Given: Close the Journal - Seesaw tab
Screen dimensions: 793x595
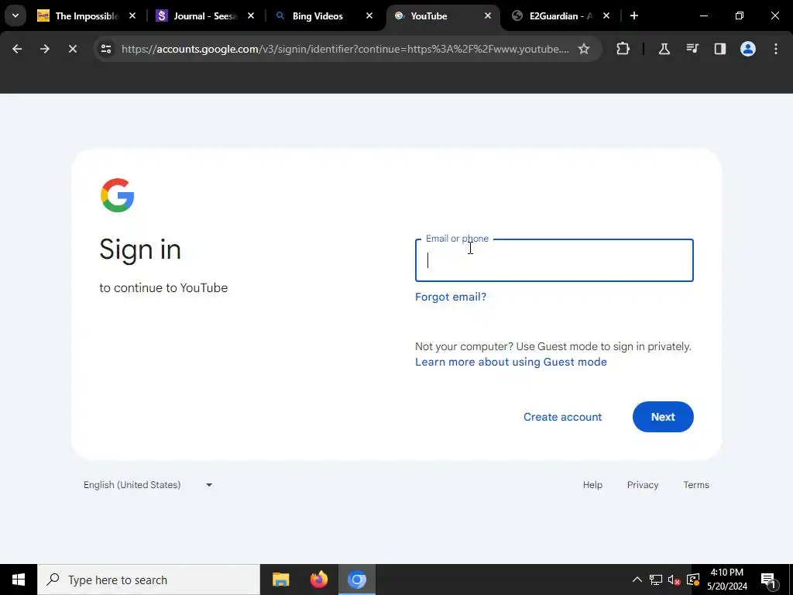Looking at the screenshot, I should coord(251,15).
